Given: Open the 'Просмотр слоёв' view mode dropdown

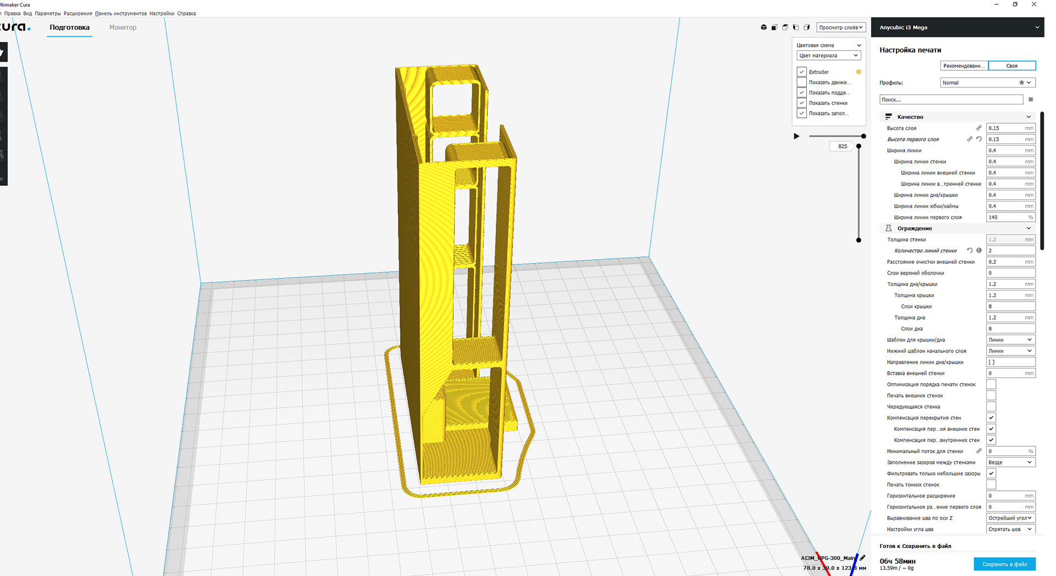Looking at the screenshot, I should pyautogui.click(x=840, y=28).
